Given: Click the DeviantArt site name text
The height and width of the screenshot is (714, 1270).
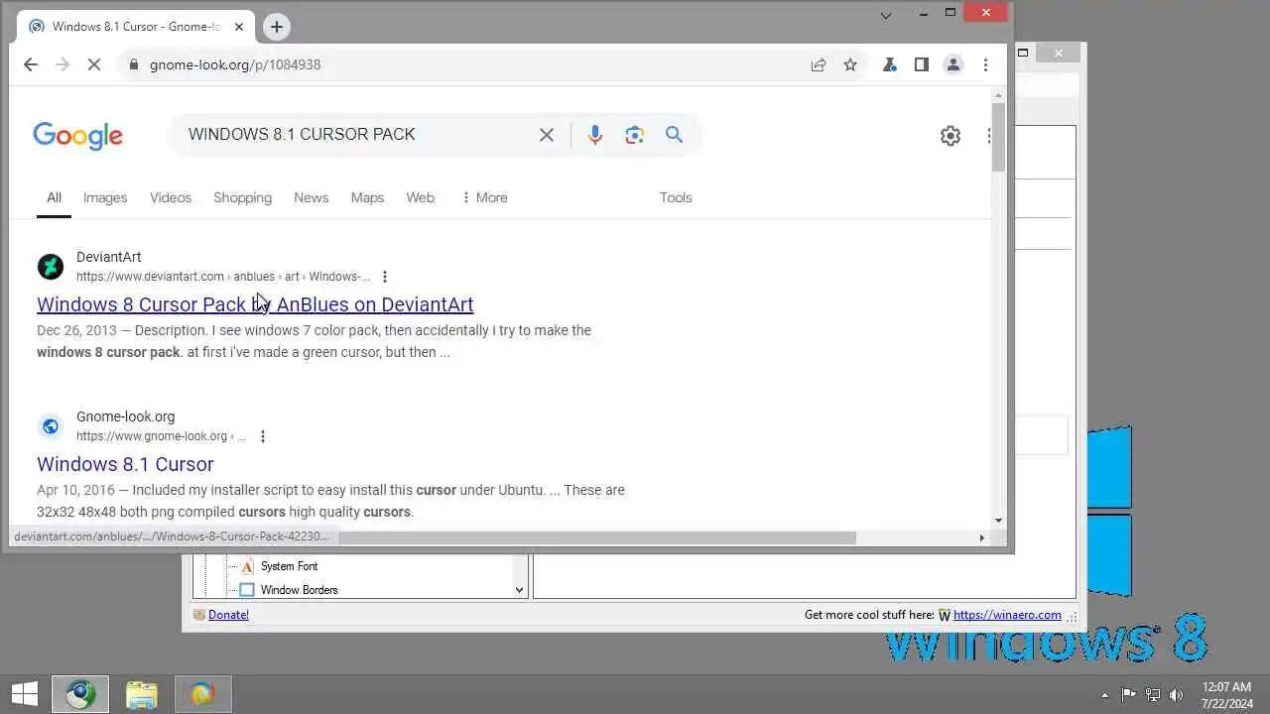Looking at the screenshot, I should [109, 257].
